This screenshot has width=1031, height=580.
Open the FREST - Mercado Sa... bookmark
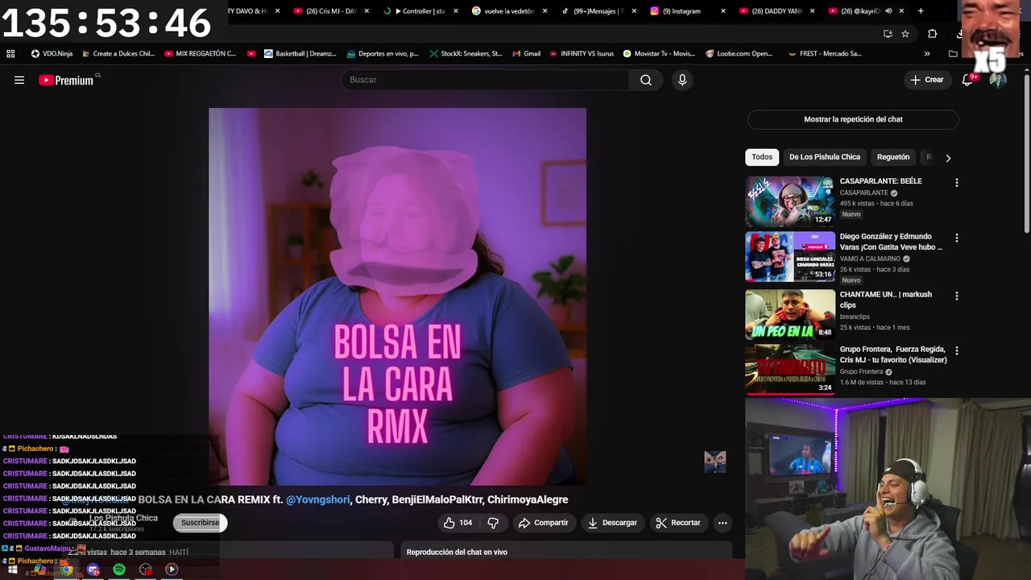coord(825,54)
